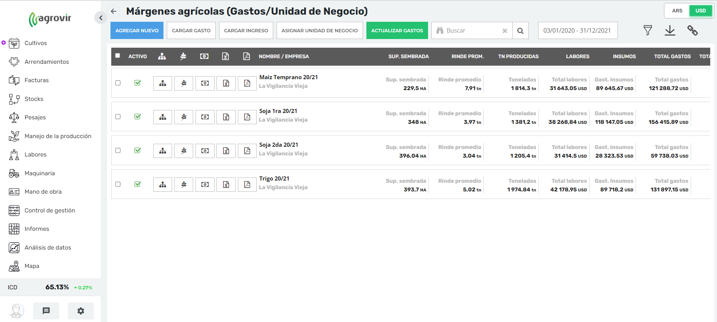Open the hierarchy icon in Soja 2da row

click(163, 151)
